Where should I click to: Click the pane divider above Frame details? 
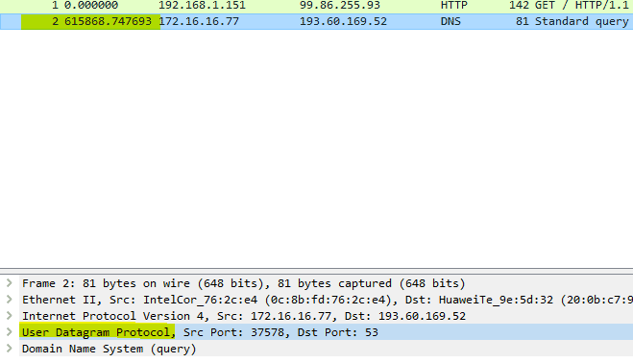tap(317, 271)
